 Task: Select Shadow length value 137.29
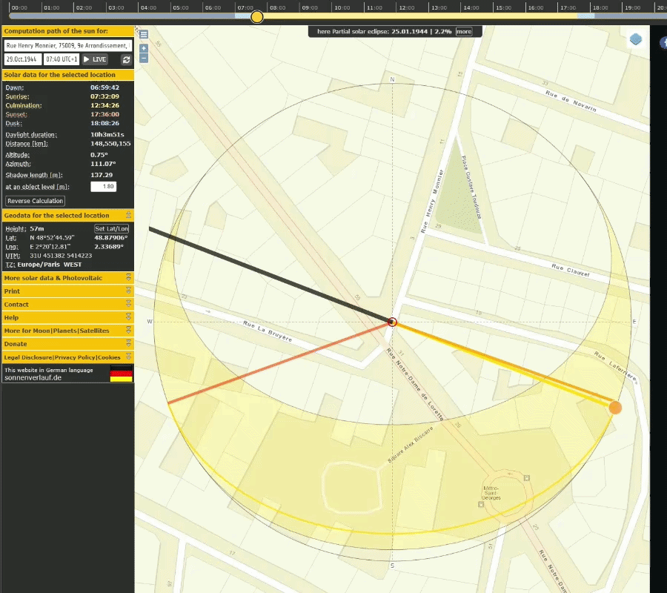coord(102,175)
